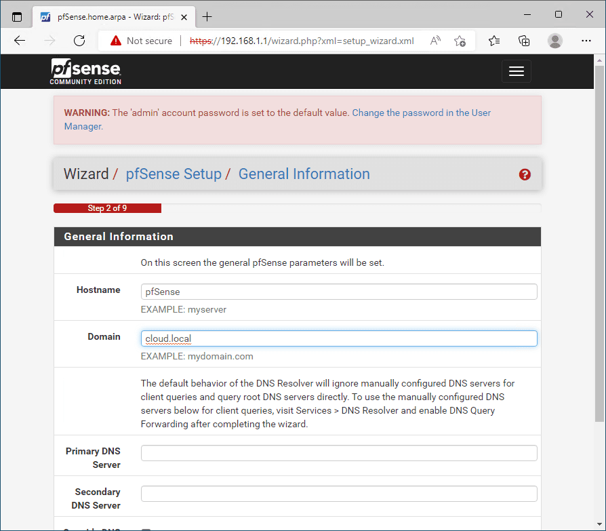Open a new browser tab

pos(207,17)
